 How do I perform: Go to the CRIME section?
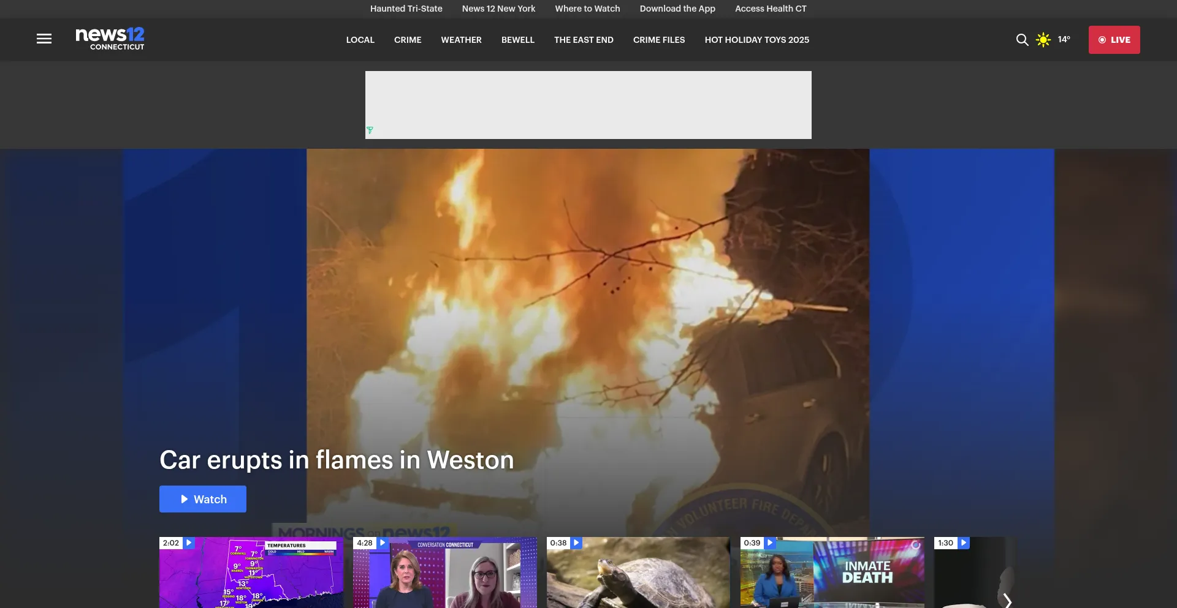(408, 40)
